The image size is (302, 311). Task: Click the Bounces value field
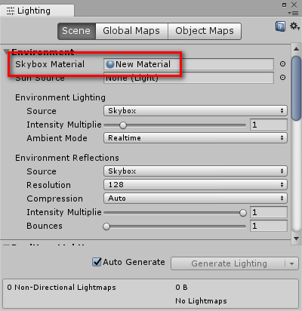click(x=269, y=226)
